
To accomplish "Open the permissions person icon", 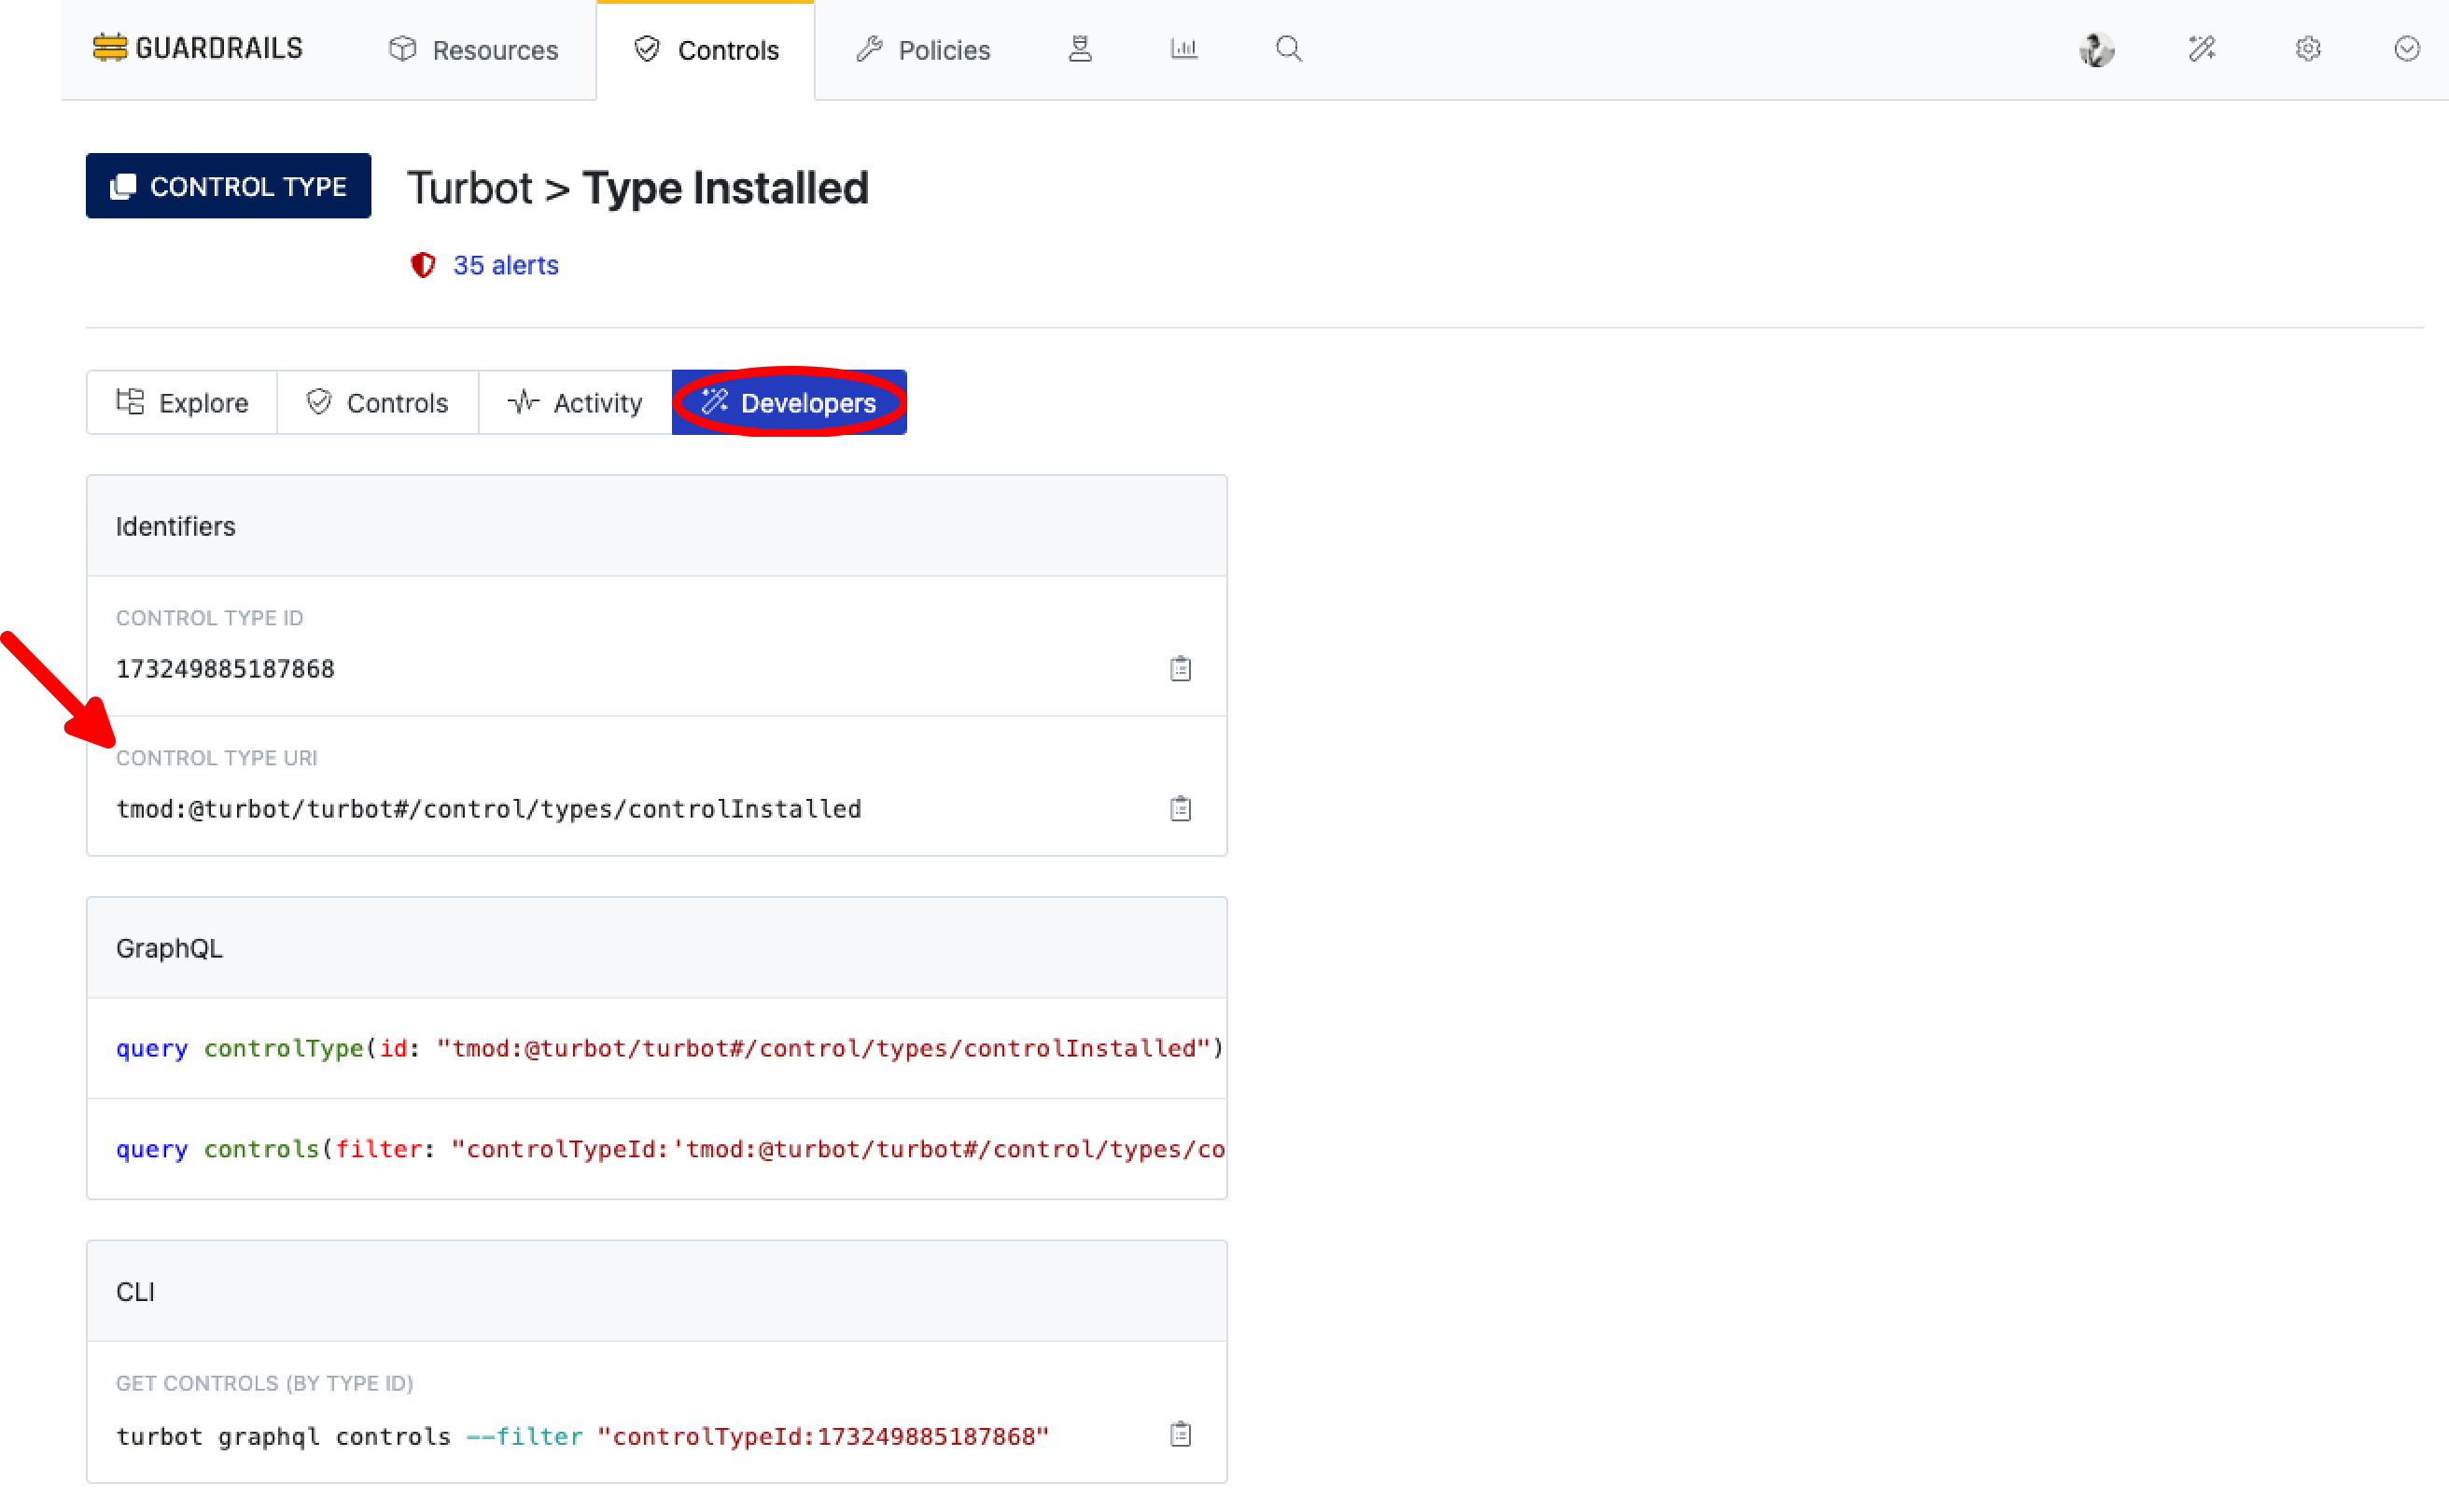I will pos(1080,49).
